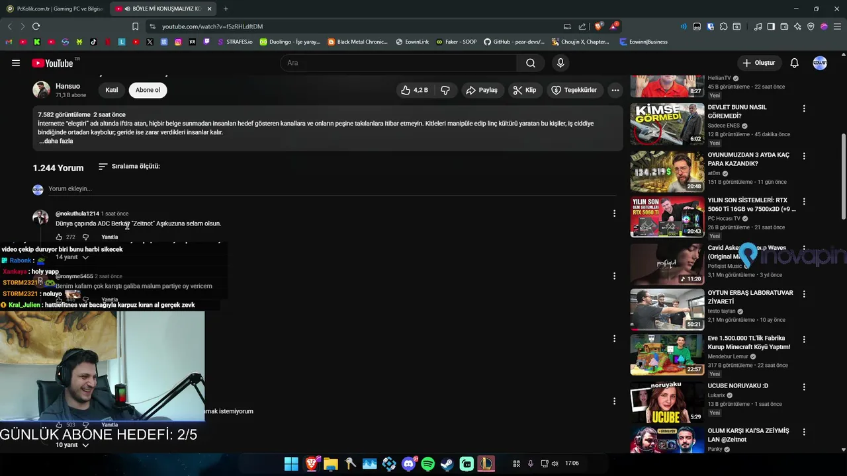The width and height of the screenshot is (847, 476).
Task: Open Spotify from the taskbar
Action: [427, 463]
